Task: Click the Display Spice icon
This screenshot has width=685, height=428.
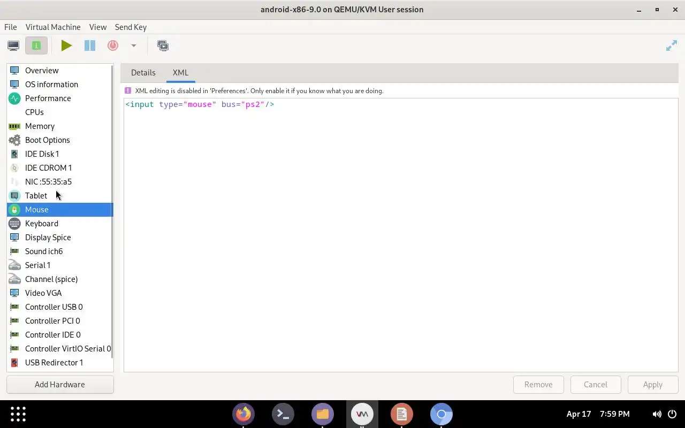Action: coord(14,237)
